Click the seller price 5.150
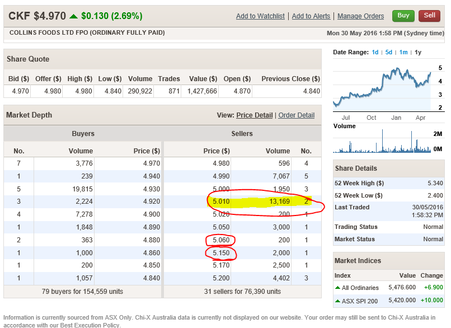The image size is (451, 328). click(221, 253)
